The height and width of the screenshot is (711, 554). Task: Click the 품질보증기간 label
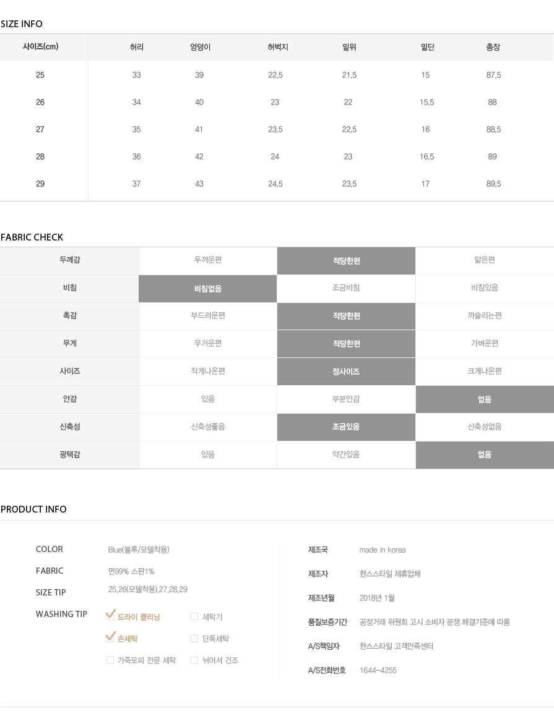327,622
